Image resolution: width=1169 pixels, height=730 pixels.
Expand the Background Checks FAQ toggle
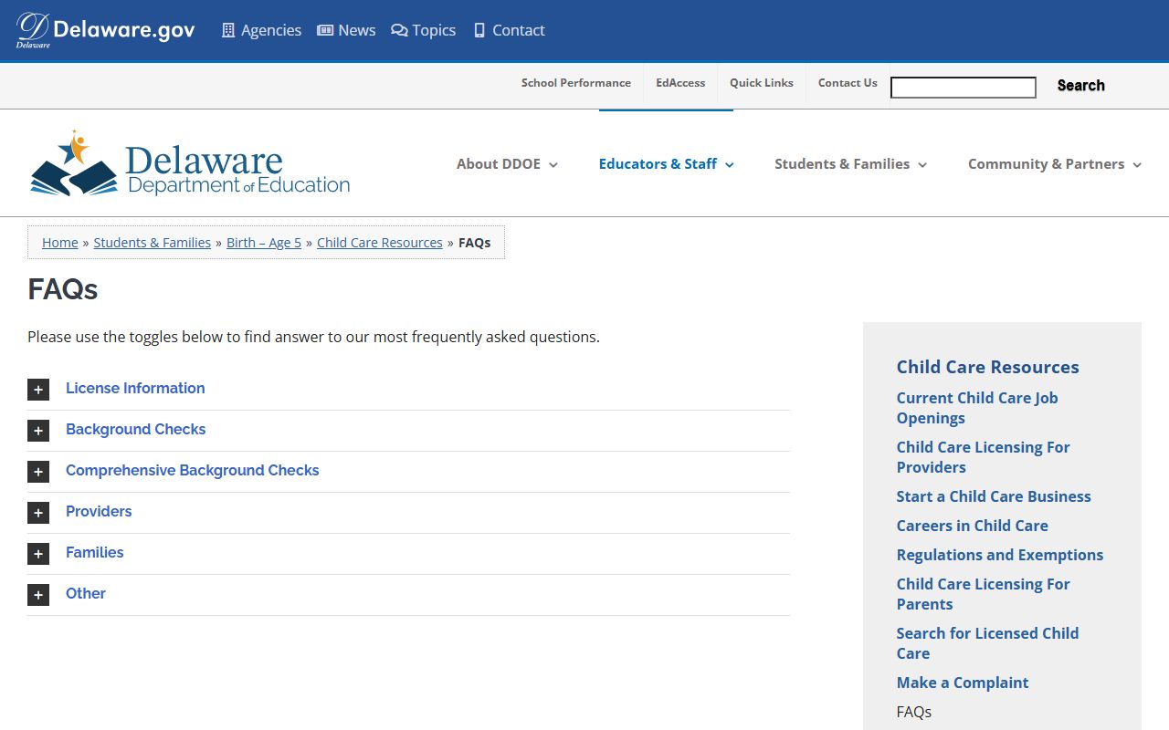coord(135,429)
